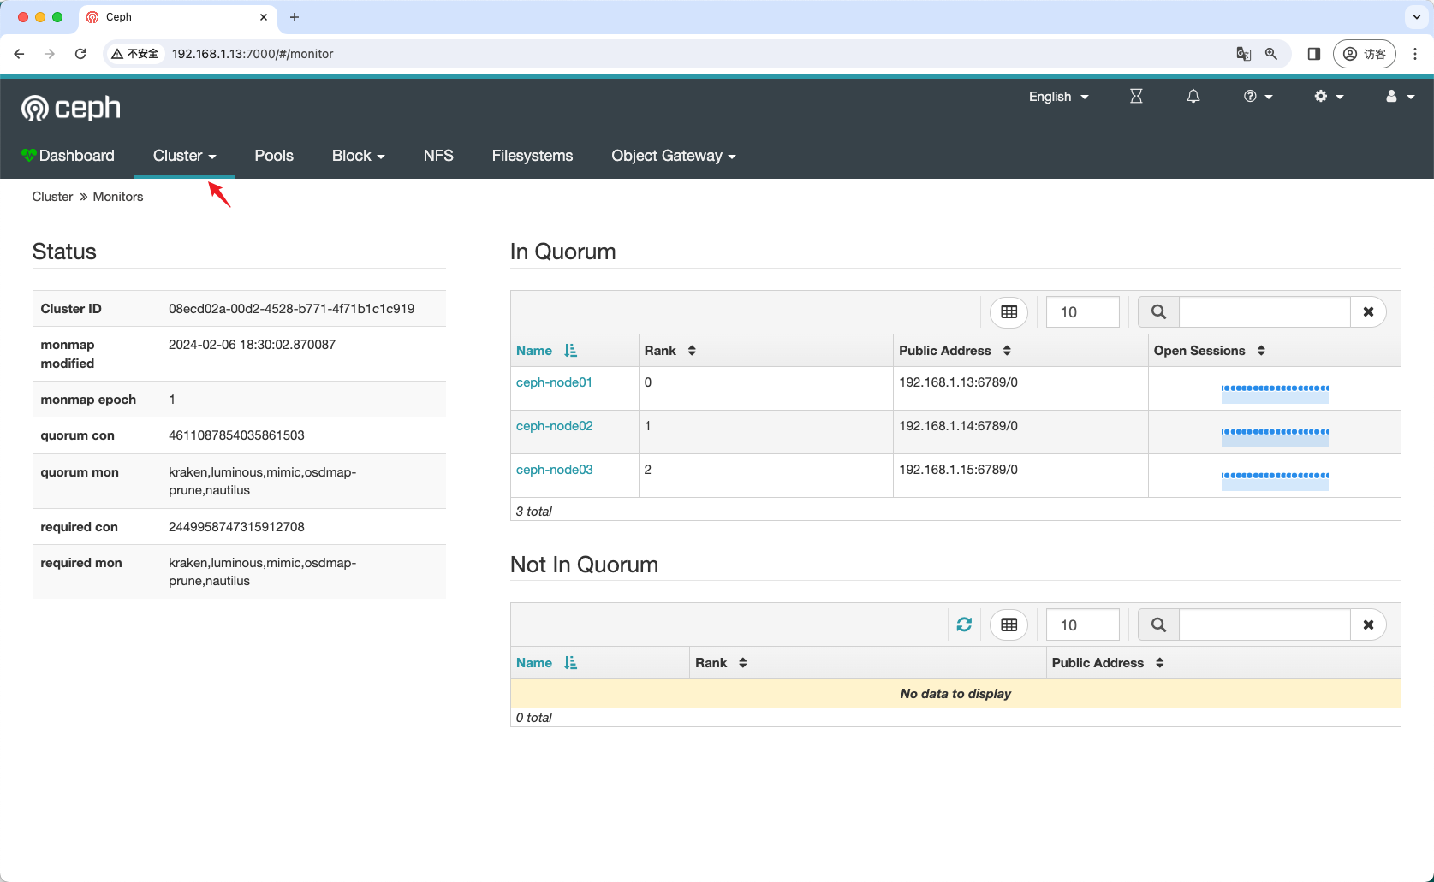The width and height of the screenshot is (1434, 882).
Task: Open the guest profile button
Action: tap(1365, 54)
